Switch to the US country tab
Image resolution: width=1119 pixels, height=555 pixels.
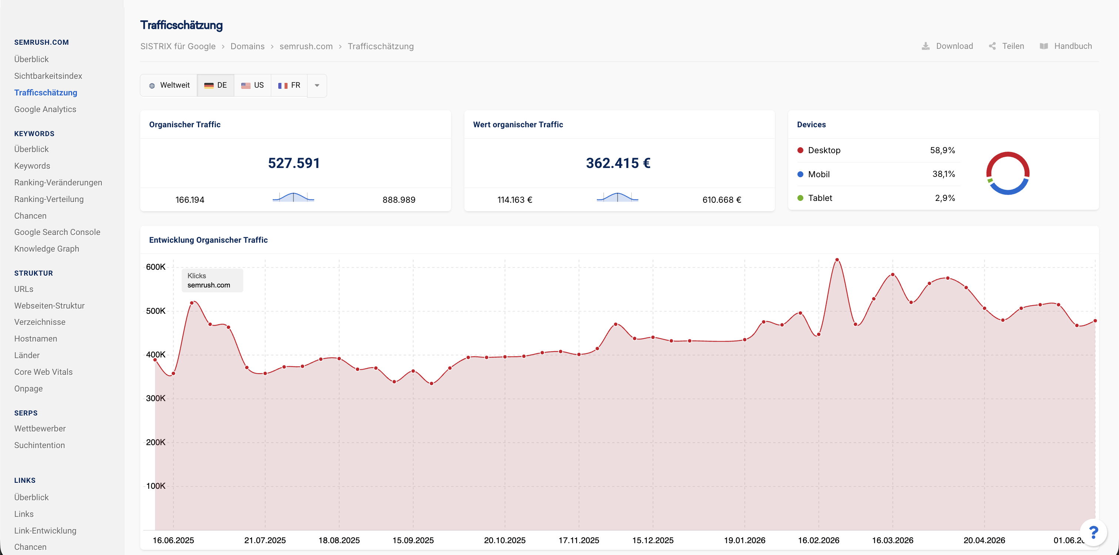click(x=252, y=85)
